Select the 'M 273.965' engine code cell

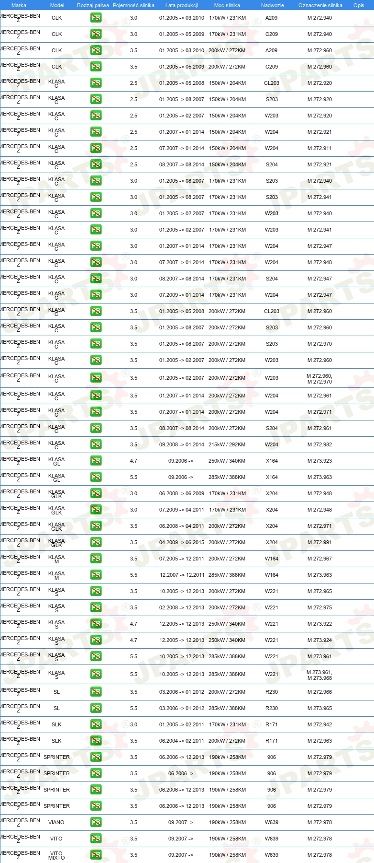click(x=319, y=709)
